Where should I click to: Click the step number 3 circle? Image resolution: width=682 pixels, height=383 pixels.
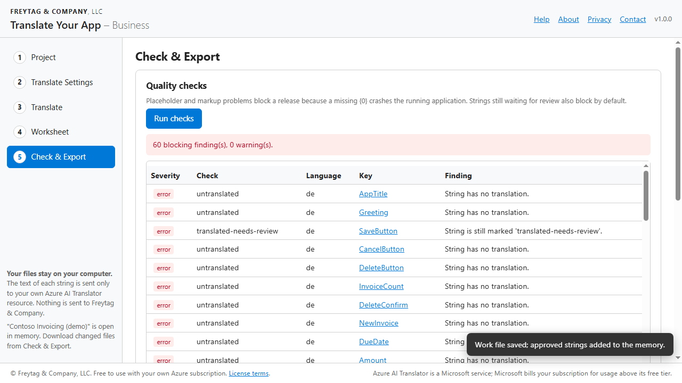20,107
